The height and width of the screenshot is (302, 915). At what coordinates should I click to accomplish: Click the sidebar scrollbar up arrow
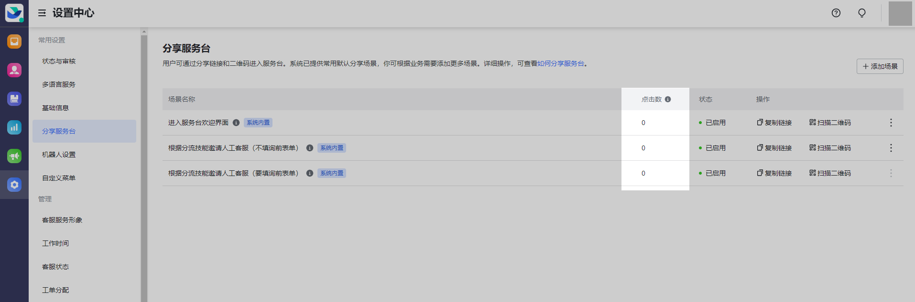click(144, 31)
